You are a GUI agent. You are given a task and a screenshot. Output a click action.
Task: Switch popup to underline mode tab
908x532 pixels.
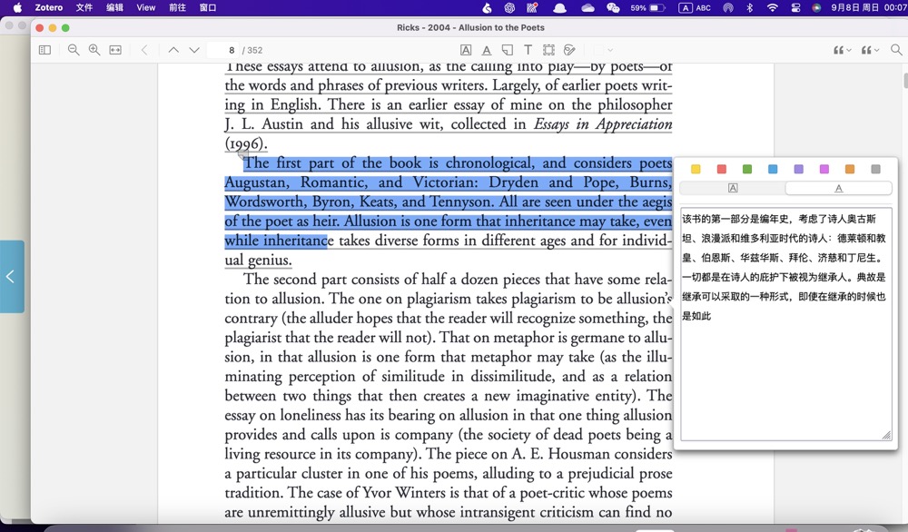pyautogui.click(x=838, y=188)
